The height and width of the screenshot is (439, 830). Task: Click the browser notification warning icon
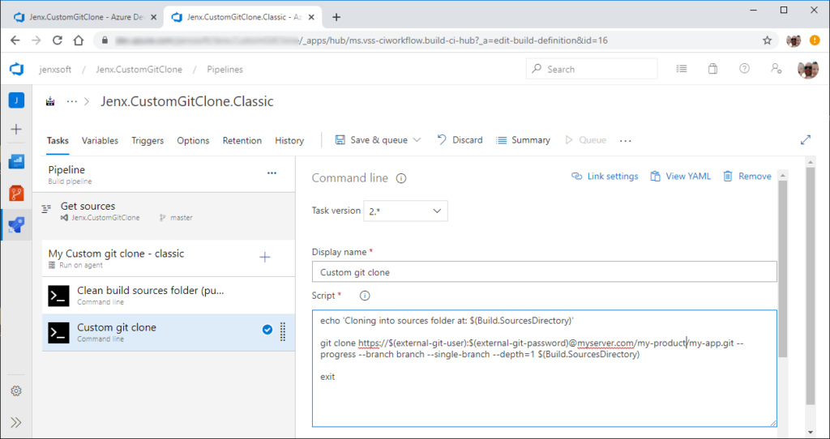pyautogui.click(x=815, y=40)
